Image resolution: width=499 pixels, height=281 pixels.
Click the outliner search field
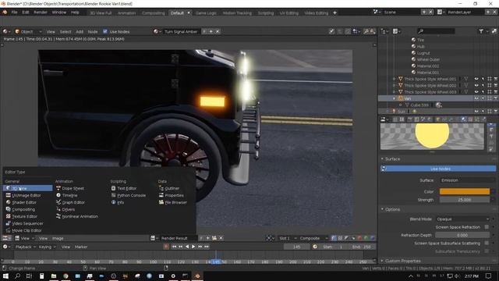click(436, 31)
